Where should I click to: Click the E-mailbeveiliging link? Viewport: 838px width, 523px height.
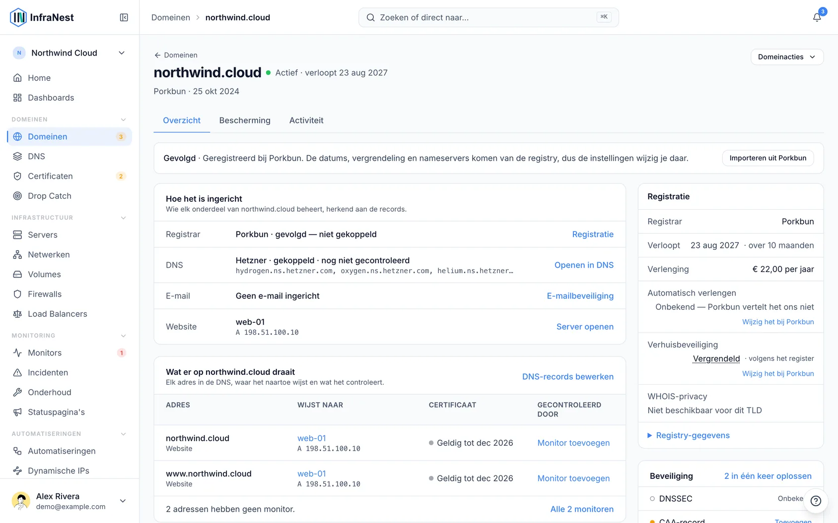click(580, 296)
